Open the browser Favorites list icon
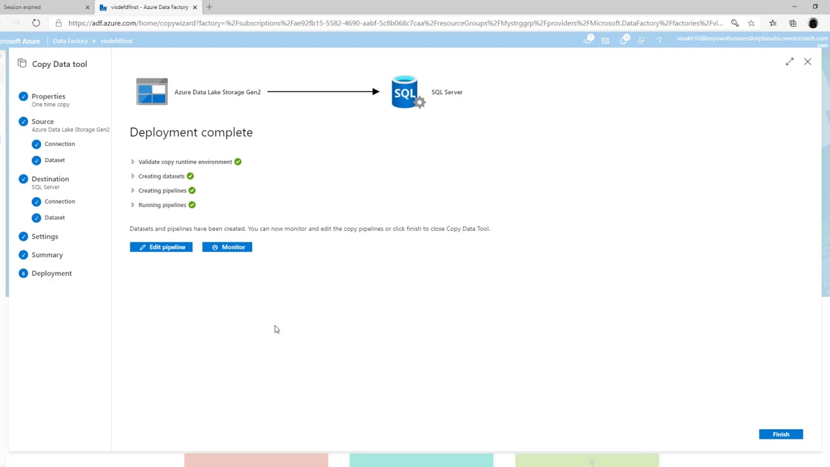This screenshot has width=830, height=467. tap(773, 23)
